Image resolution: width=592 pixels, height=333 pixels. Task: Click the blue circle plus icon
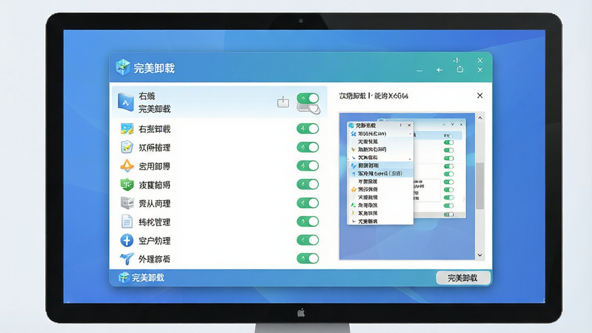click(127, 240)
